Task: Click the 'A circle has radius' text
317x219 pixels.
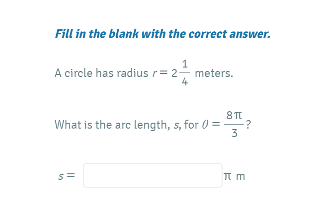Action: click(x=101, y=73)
